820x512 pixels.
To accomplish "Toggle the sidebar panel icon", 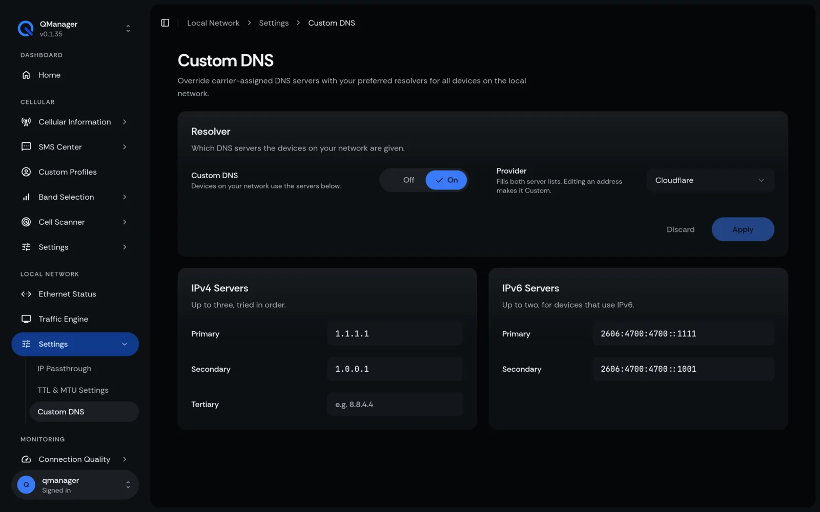I will pos(165,23).
